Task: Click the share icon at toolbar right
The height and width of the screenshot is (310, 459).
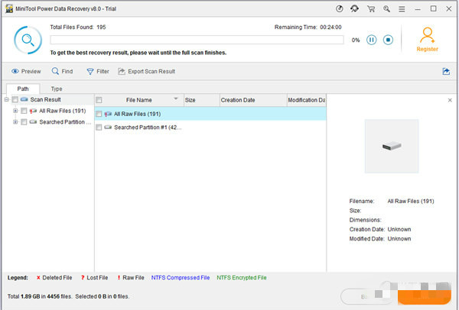Action: (x=446, y=71)
